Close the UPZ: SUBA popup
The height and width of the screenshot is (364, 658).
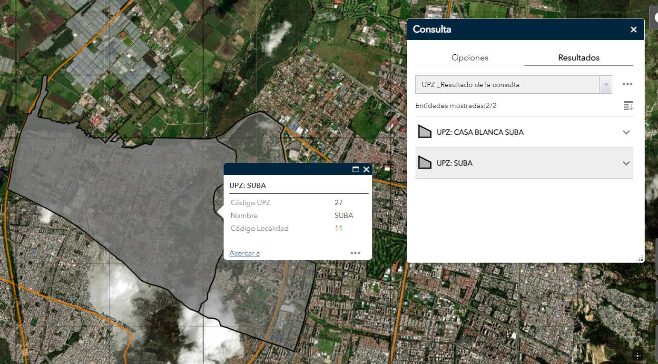(366, 169)
